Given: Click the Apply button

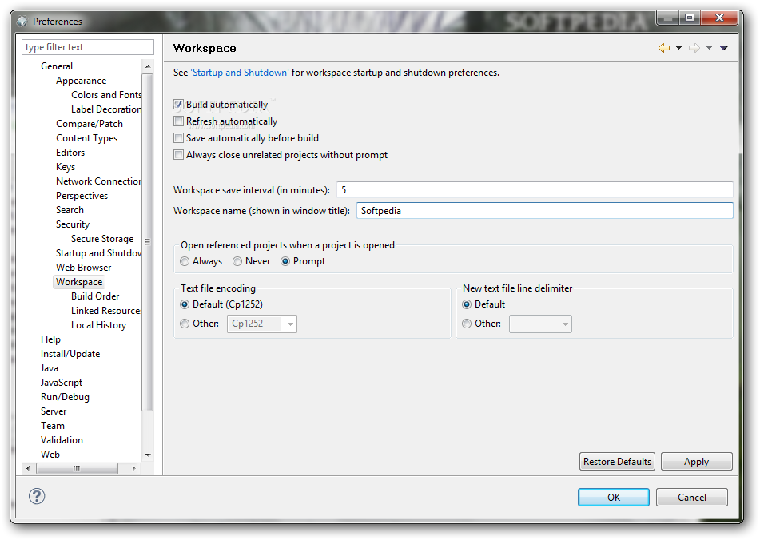Looking at the screenshot, I should [x=697, y=462].
